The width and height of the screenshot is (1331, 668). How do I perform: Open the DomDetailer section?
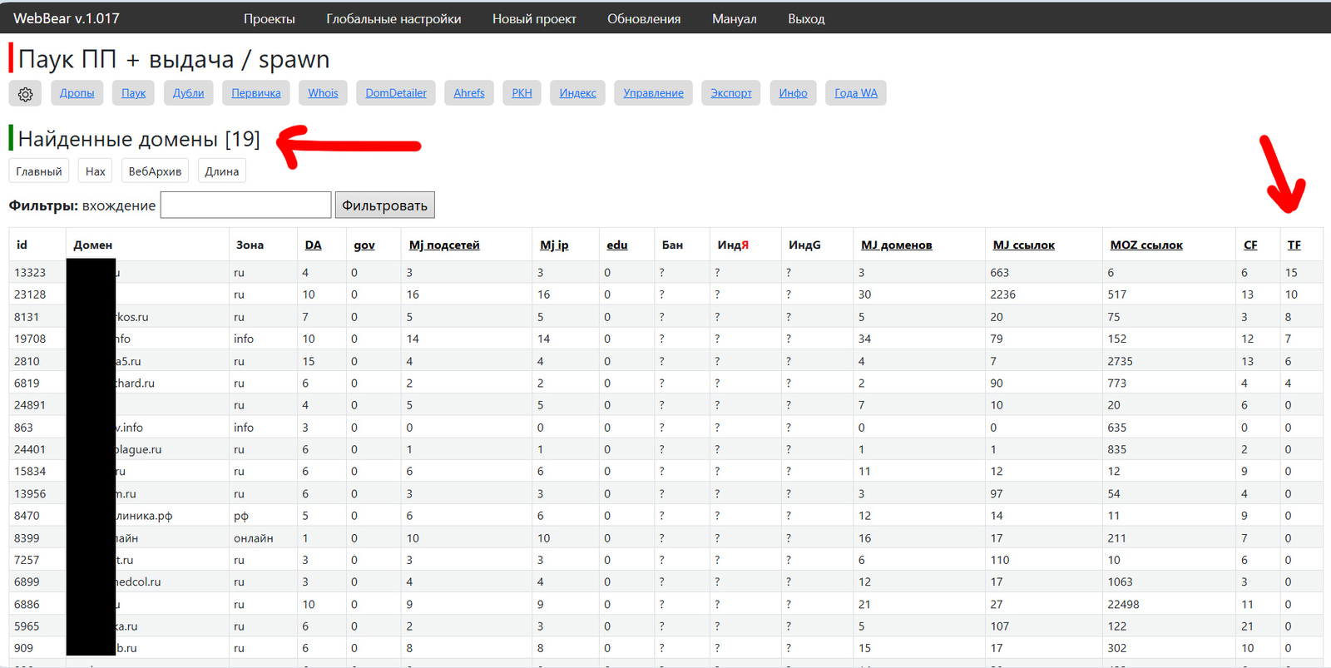[396, 93]
